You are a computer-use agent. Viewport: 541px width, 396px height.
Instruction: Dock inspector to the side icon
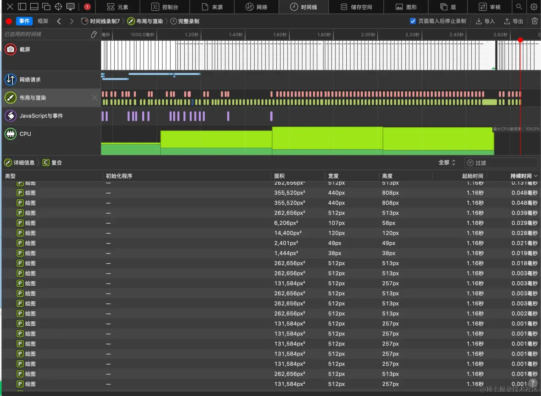coord(22,6)
